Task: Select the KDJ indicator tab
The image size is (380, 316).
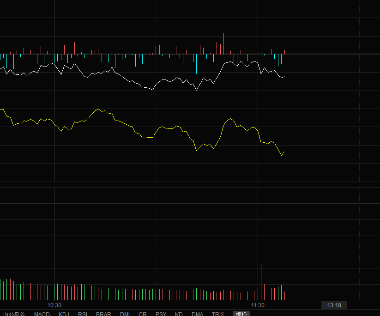Action: click(x=64, y=314)
